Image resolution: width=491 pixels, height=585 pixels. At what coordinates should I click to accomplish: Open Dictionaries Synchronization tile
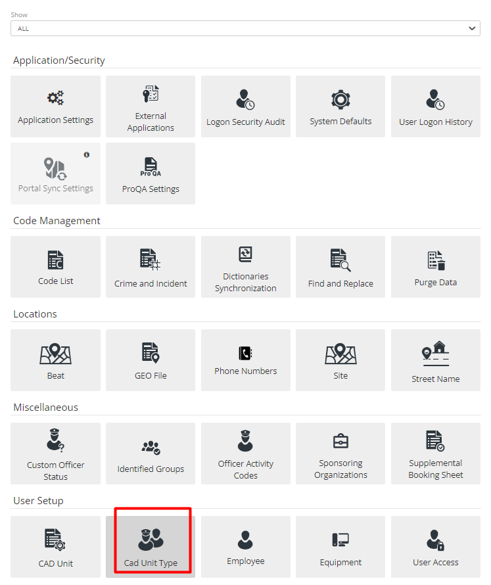pyautogui.click(x=246, y=267)
